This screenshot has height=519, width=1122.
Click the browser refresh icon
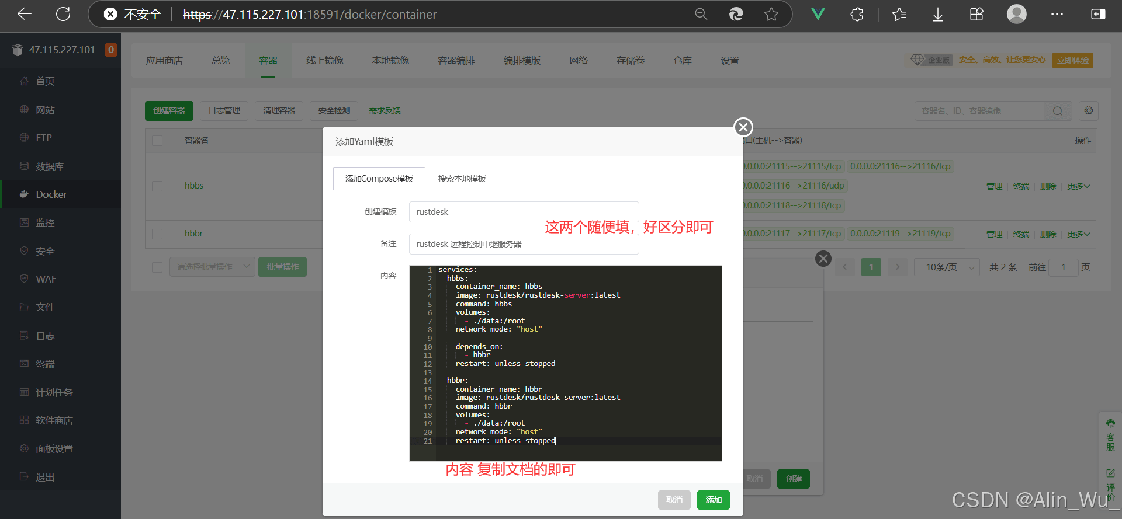[x=63, y=14]
